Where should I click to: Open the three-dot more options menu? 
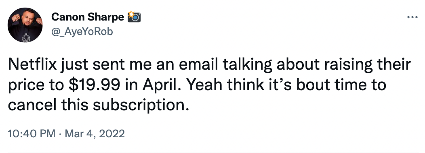412,17
